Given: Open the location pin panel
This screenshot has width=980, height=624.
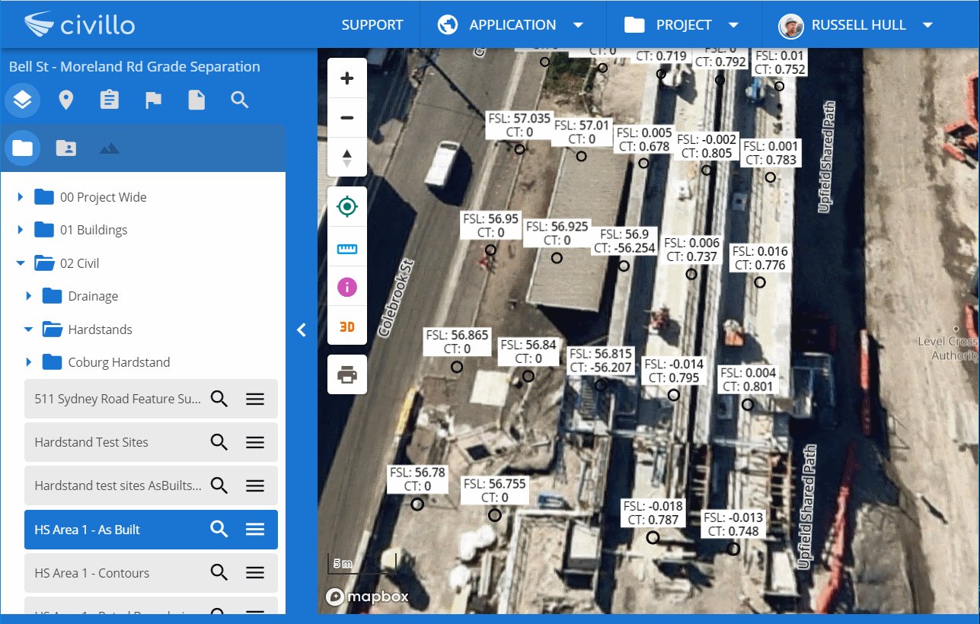Looking at the screenshot, I should click(x=65, y=100).
